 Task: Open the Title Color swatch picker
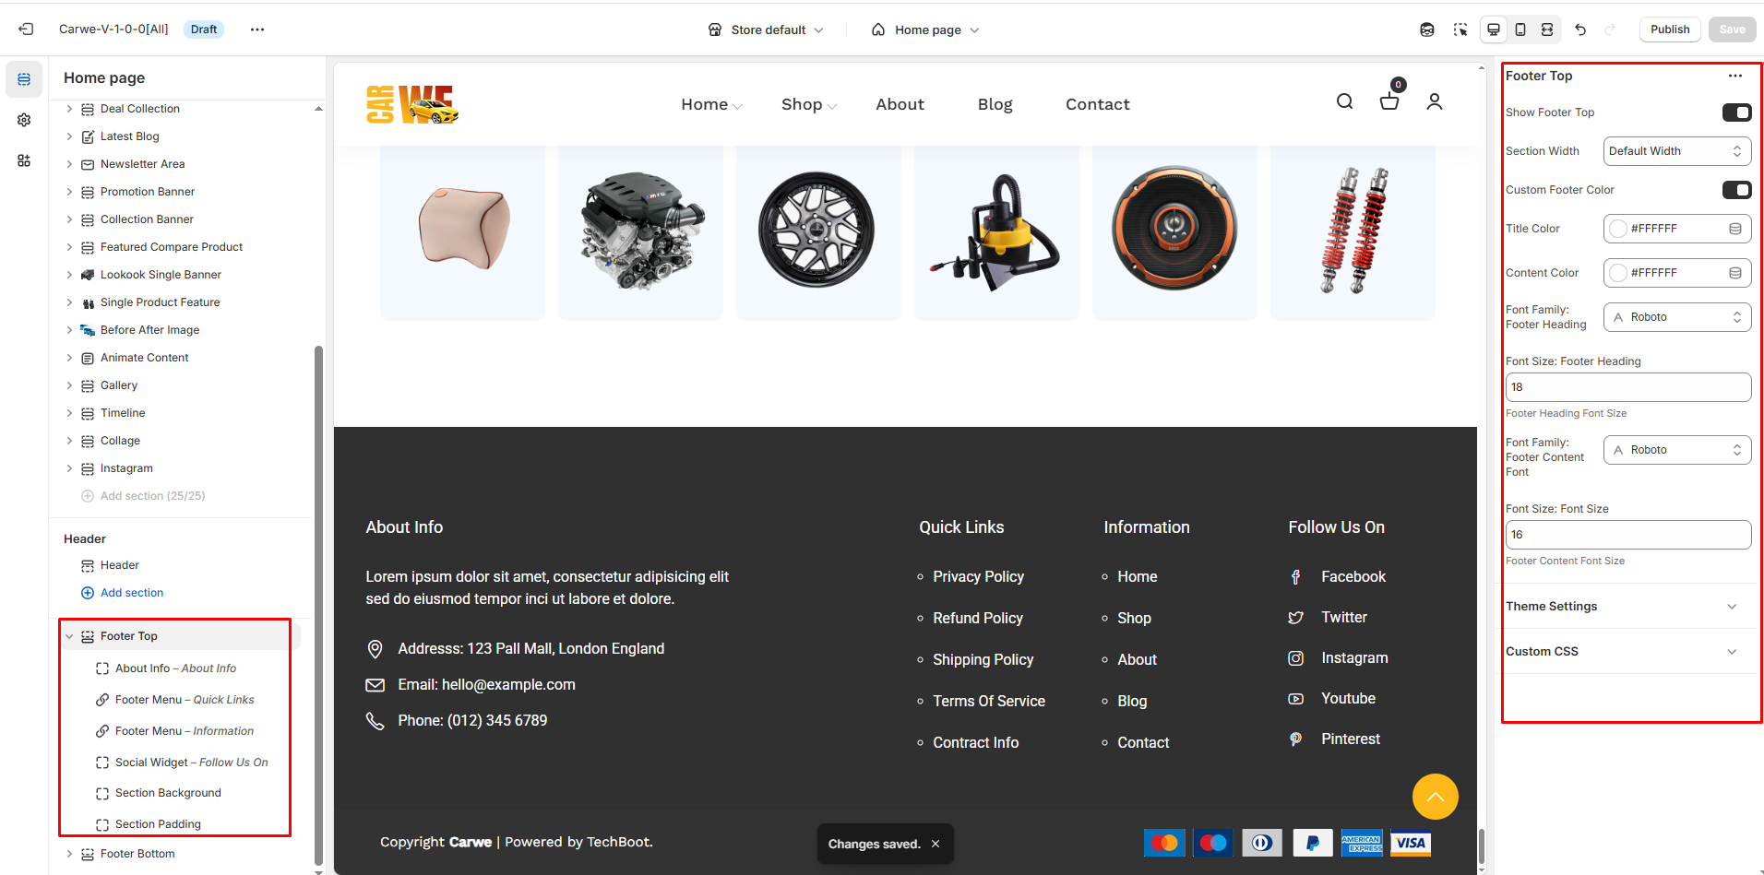tap(1618, 229)
